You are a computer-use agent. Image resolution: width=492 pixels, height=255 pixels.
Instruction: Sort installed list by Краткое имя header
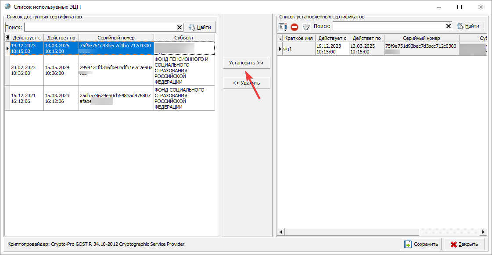[298, 38]
